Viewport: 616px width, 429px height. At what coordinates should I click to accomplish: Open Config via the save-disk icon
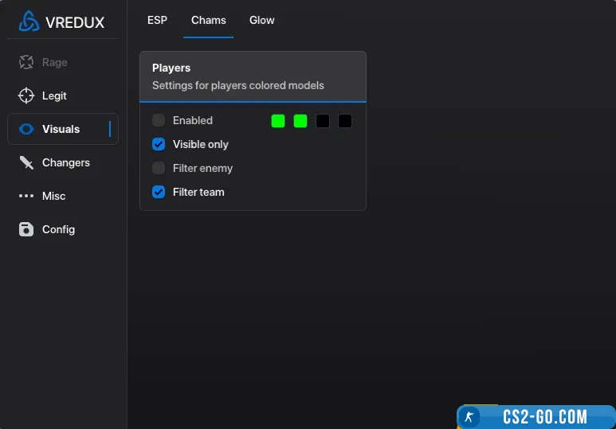[x=26, y=229]
